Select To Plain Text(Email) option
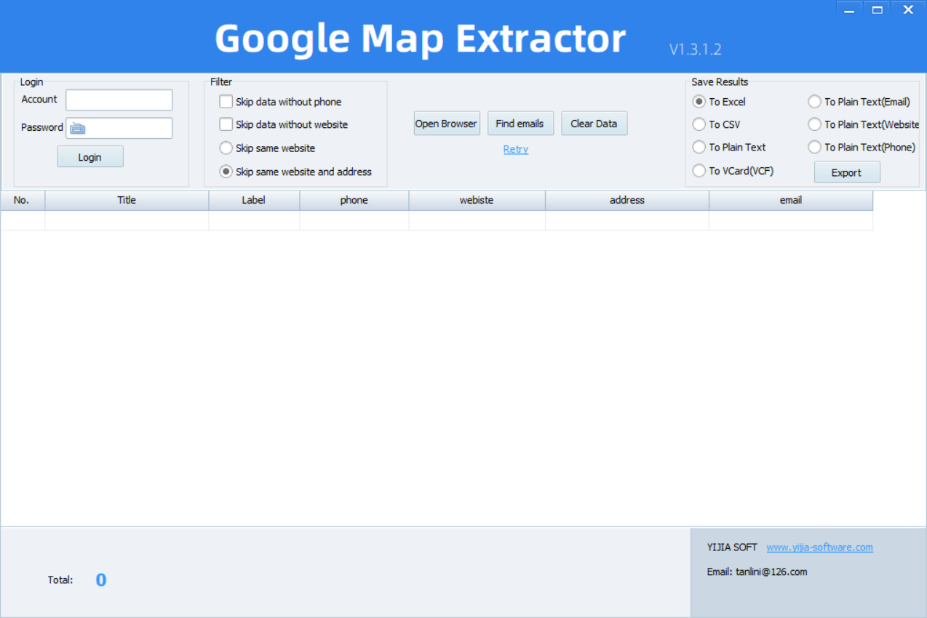 click(x=814, y=102)
